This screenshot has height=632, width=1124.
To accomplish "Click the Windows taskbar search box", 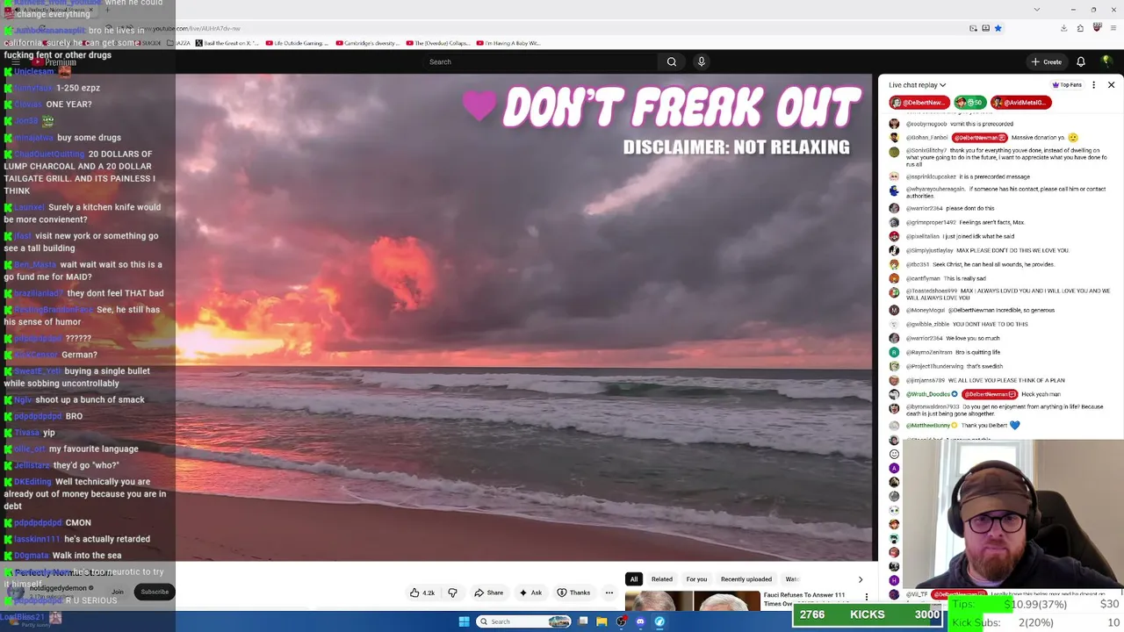I will [523, 621].
